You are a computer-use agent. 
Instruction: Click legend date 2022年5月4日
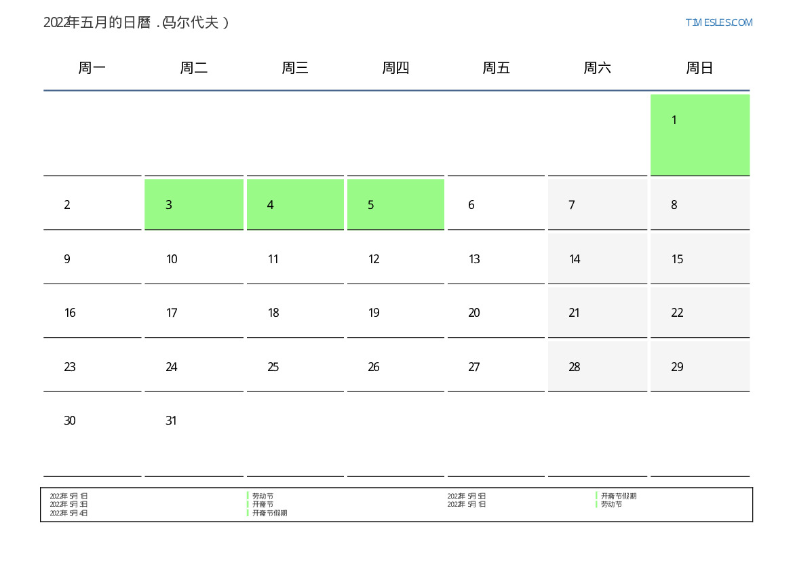point(69,513)
